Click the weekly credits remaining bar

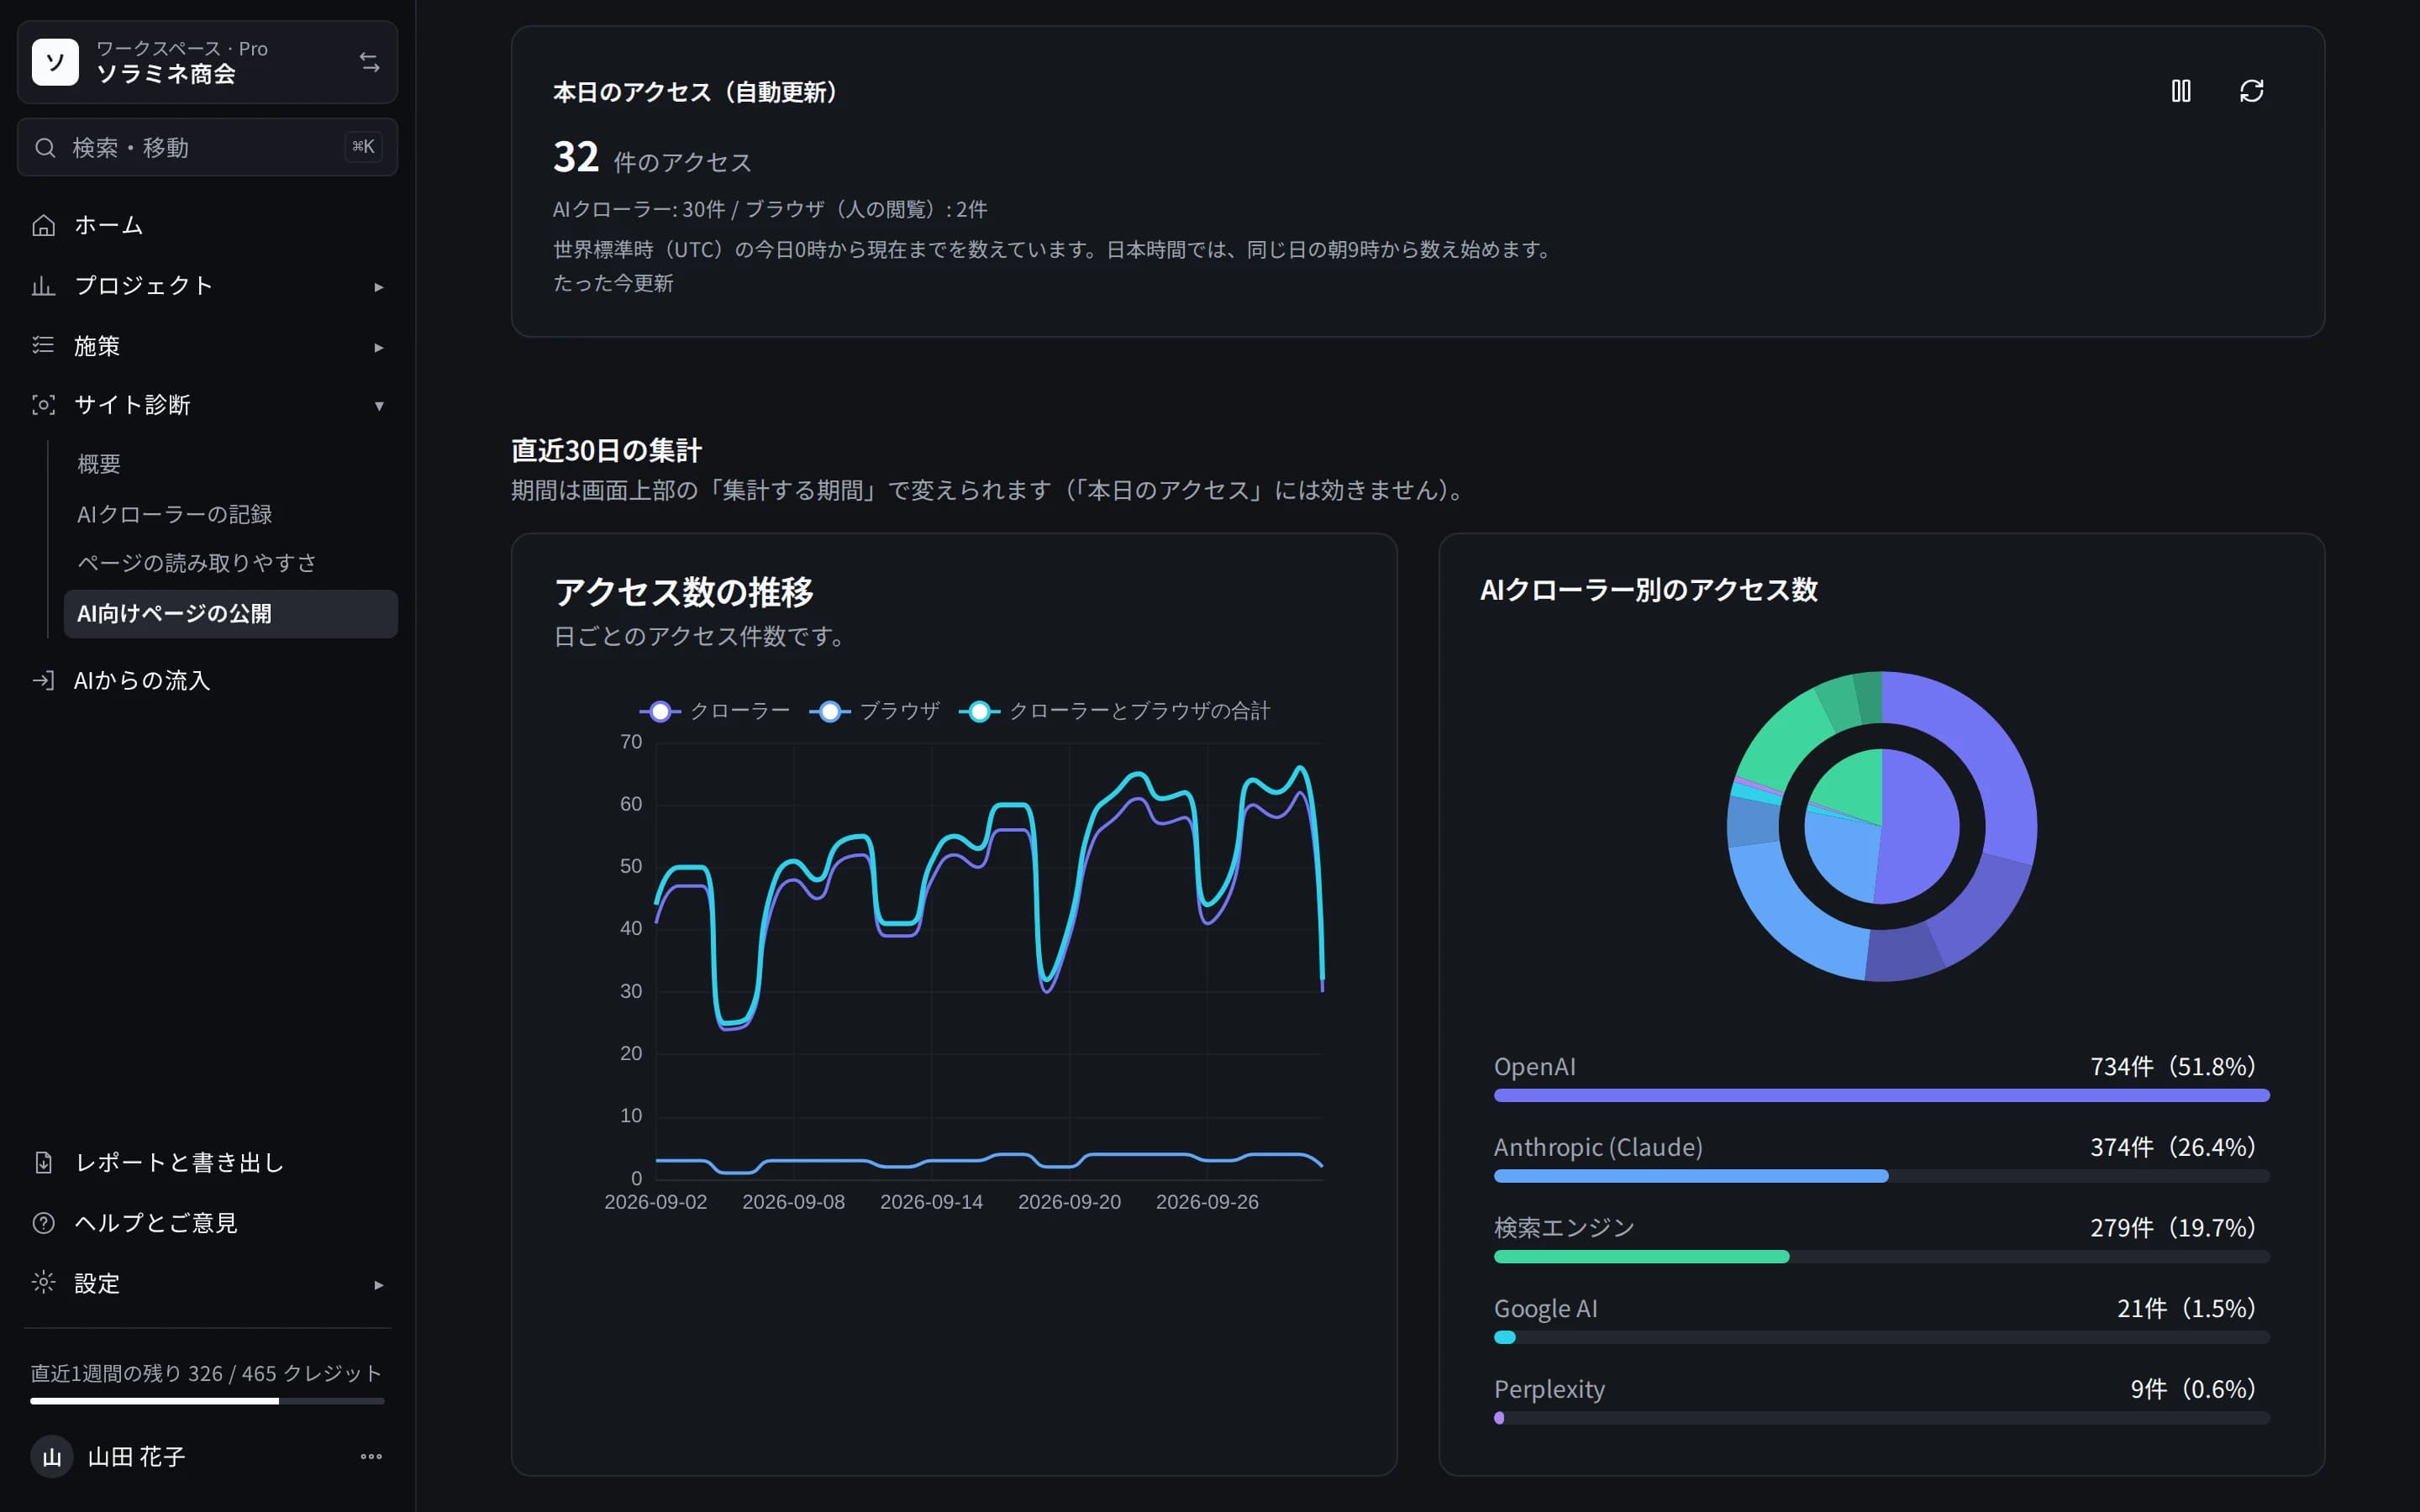(x=207, y=1401)
